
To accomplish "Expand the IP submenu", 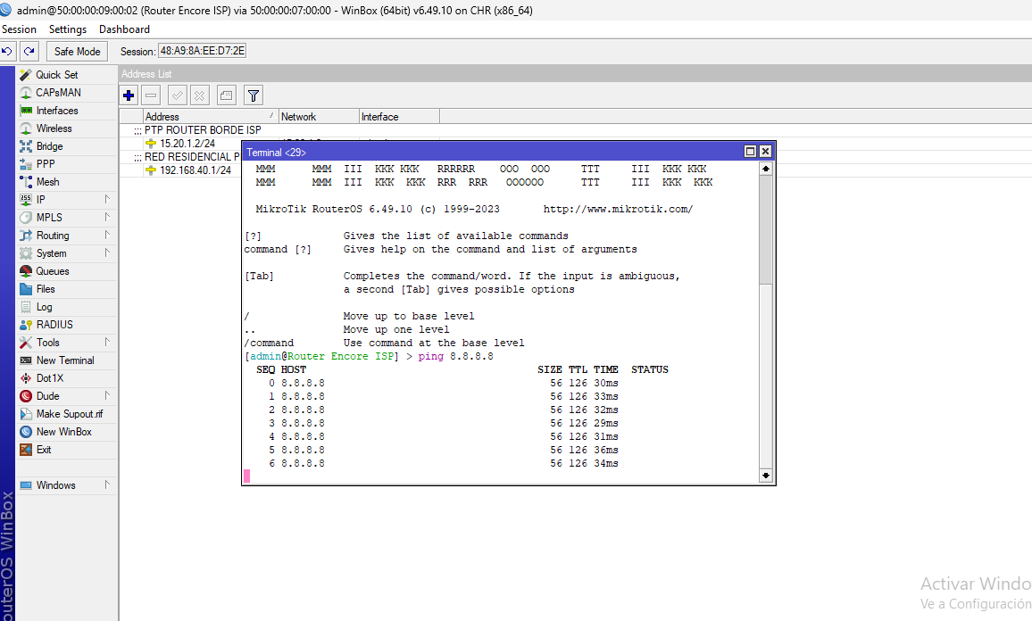I will click(38, 199).
